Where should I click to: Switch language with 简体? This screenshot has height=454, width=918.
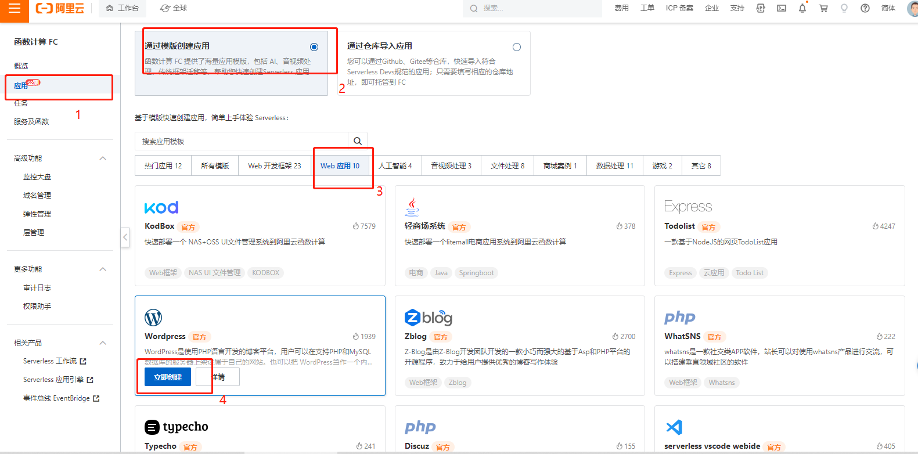coord(888,8)
